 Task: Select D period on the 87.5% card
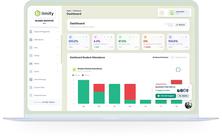130,37
